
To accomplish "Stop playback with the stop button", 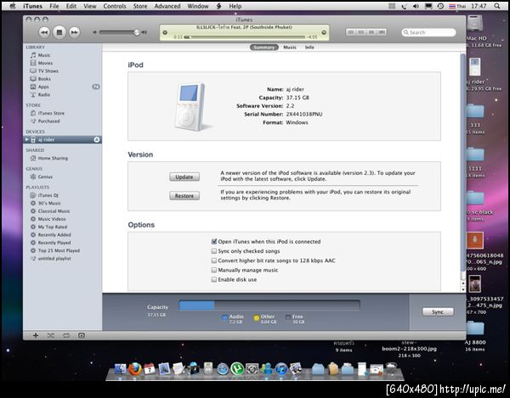I will tap(59, 32).
